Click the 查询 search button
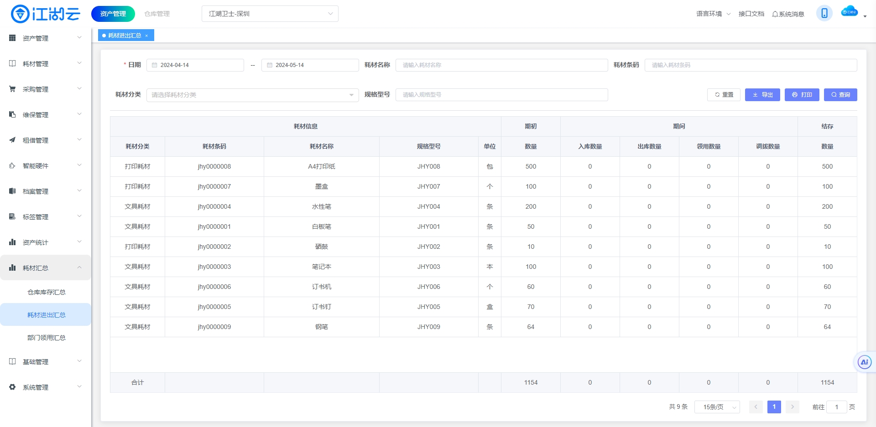 [x=840, y=95]
